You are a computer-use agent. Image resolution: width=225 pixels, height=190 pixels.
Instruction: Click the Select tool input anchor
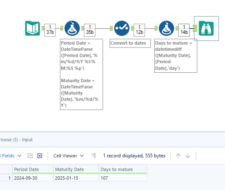click(111, 28)
